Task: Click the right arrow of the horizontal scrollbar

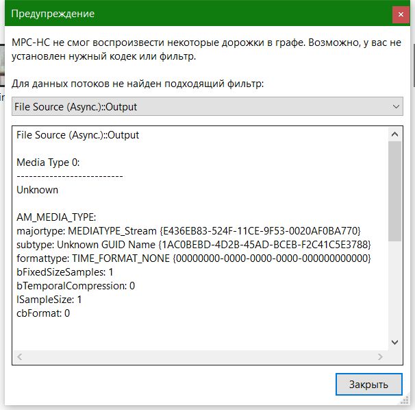Action: [x=380, y=357]
